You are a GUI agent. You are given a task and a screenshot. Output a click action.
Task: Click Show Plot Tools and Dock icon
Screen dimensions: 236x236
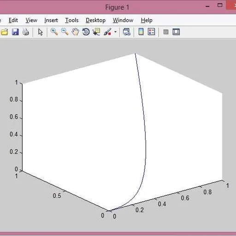pos(176,32)
